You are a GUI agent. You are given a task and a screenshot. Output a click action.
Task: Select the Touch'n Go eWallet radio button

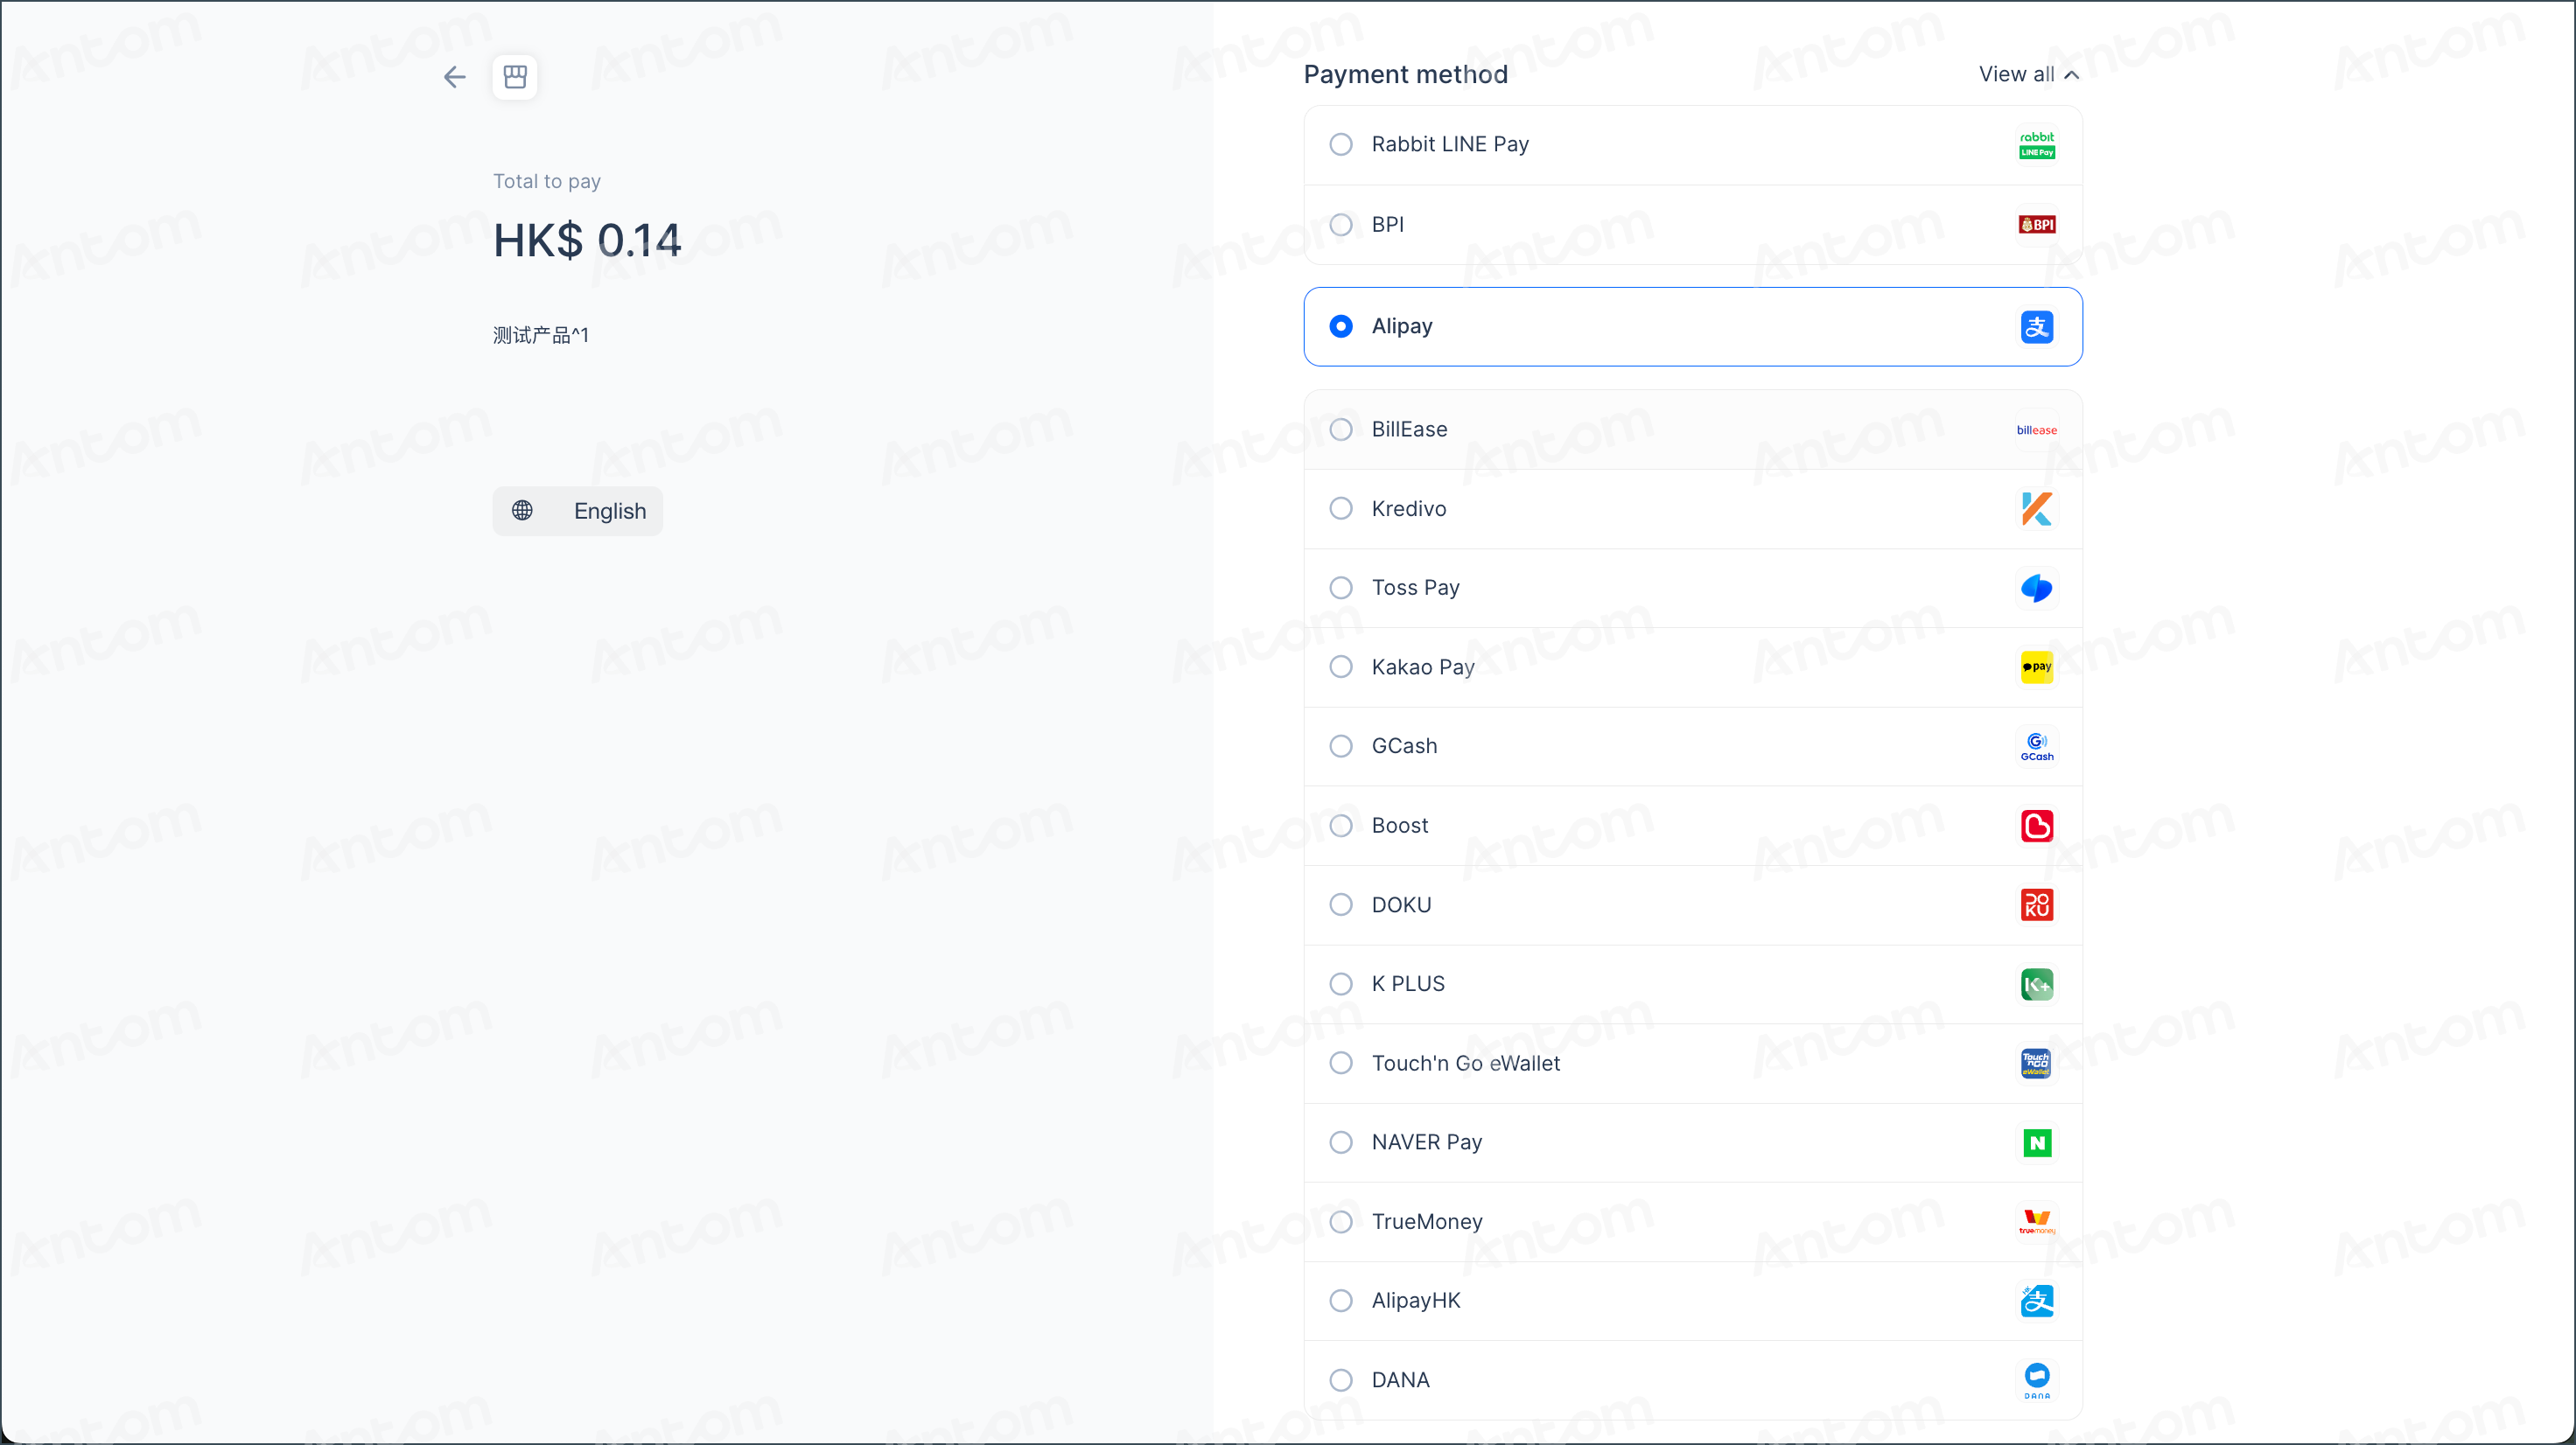[x=1341, y=1064]
